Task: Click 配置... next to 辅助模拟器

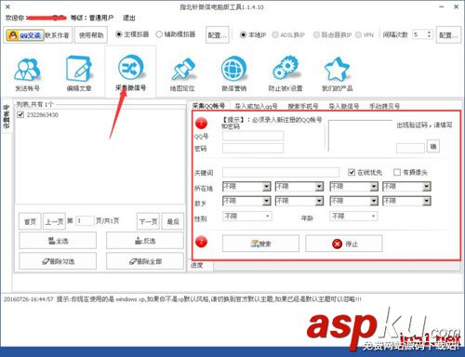Action: coord(218,35)
